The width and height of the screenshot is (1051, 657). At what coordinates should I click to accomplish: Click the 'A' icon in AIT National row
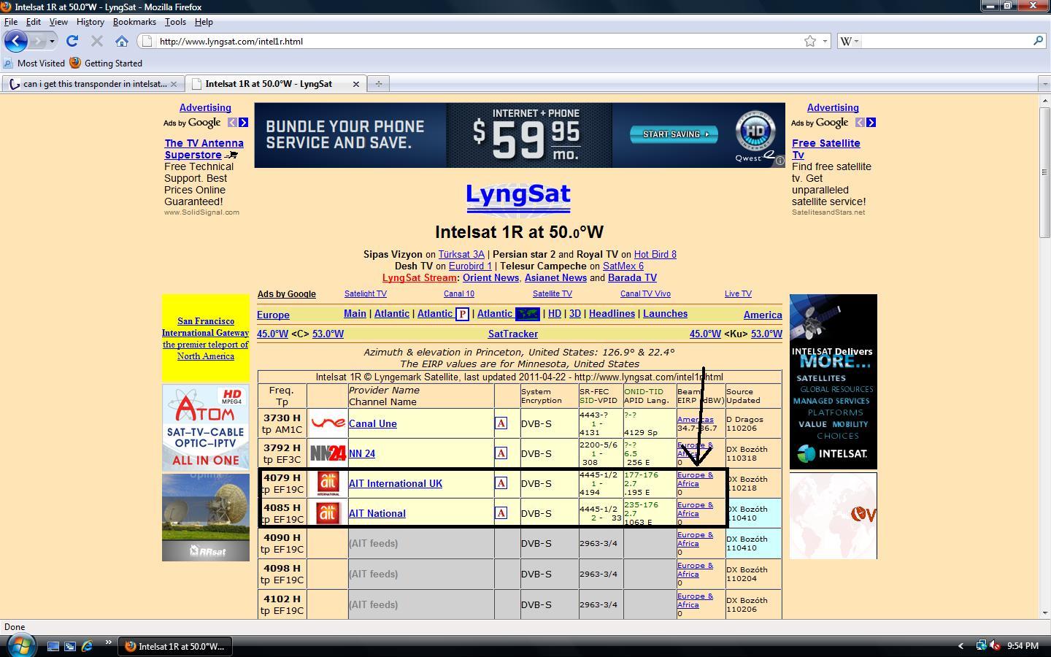click(501, 513)
